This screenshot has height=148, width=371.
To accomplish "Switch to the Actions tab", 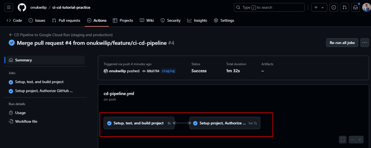I will (97, 20).
